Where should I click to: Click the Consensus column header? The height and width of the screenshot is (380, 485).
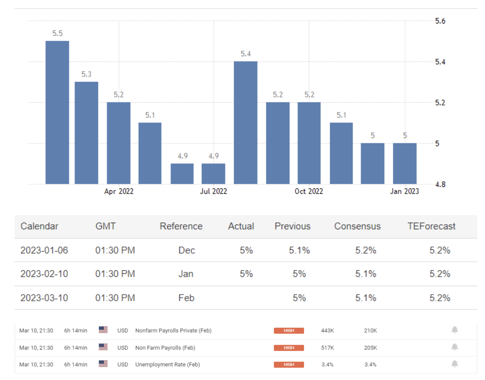click(x=357, y=226)
